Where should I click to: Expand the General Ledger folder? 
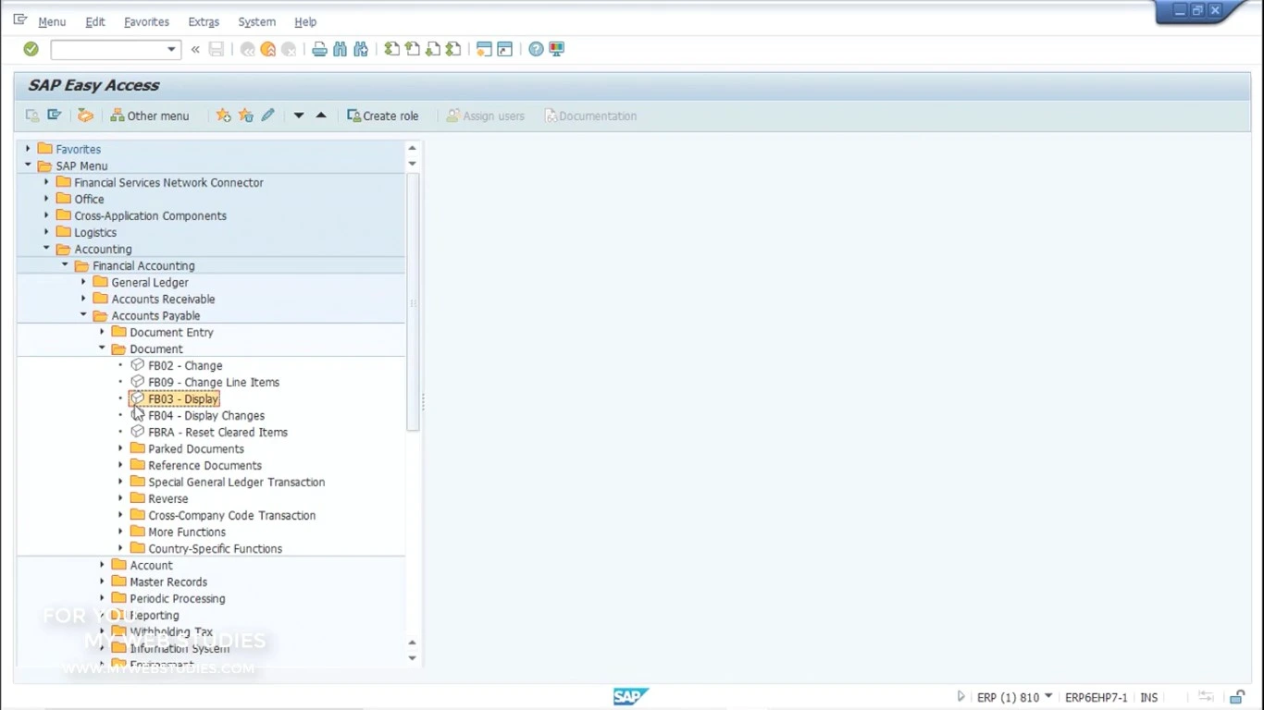[83, 282]
